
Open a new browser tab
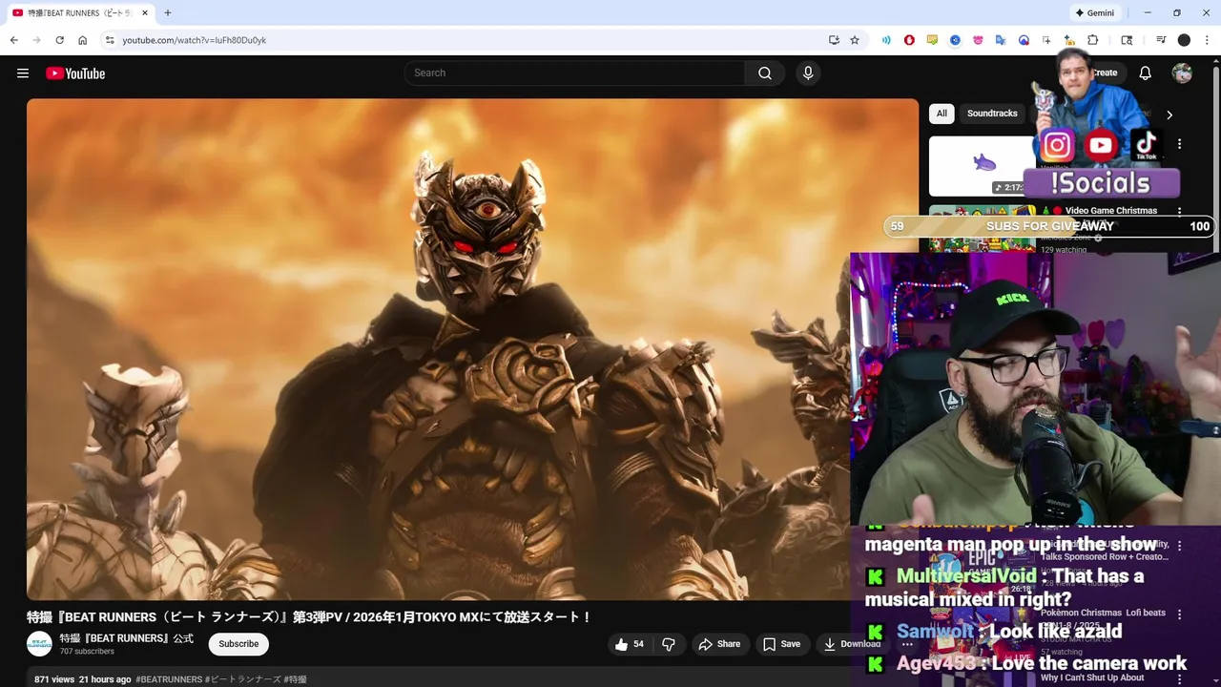tap(168, 13)
